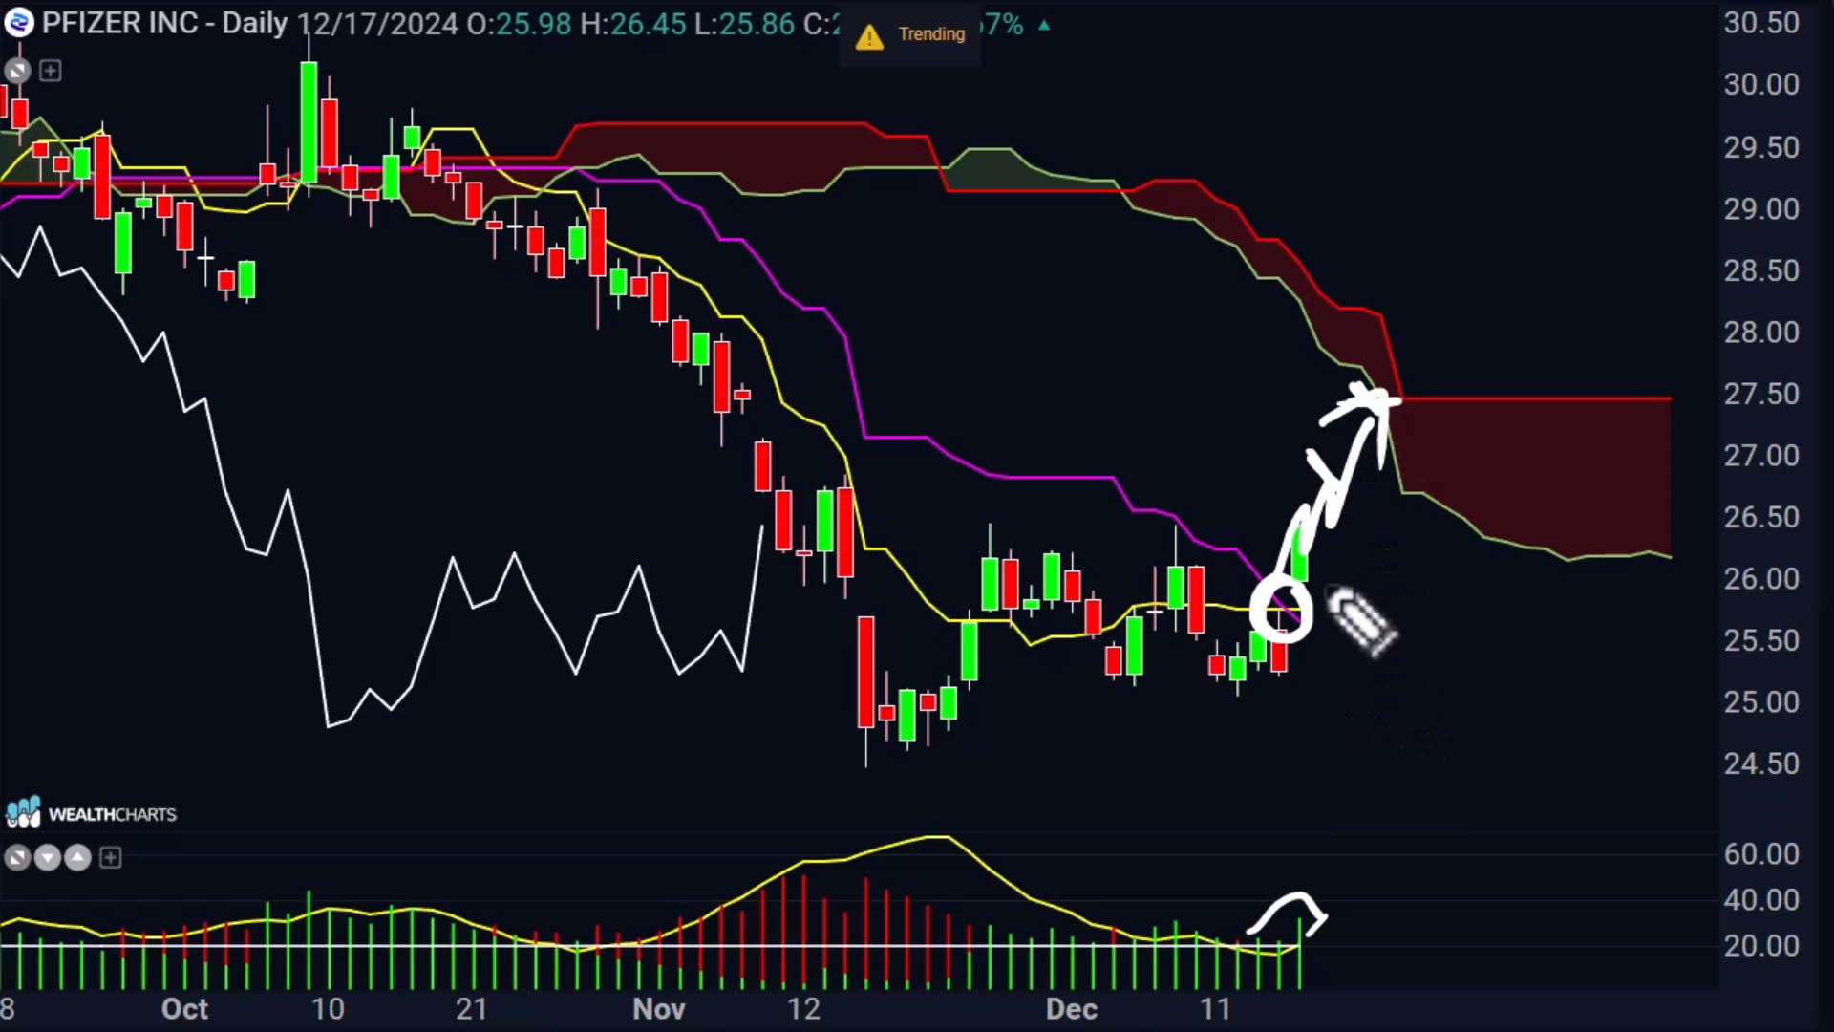This screenshot has width=1834, height=1032.
Task: Click the 28.50 price axis label
Action: [x=1761, y=270]
